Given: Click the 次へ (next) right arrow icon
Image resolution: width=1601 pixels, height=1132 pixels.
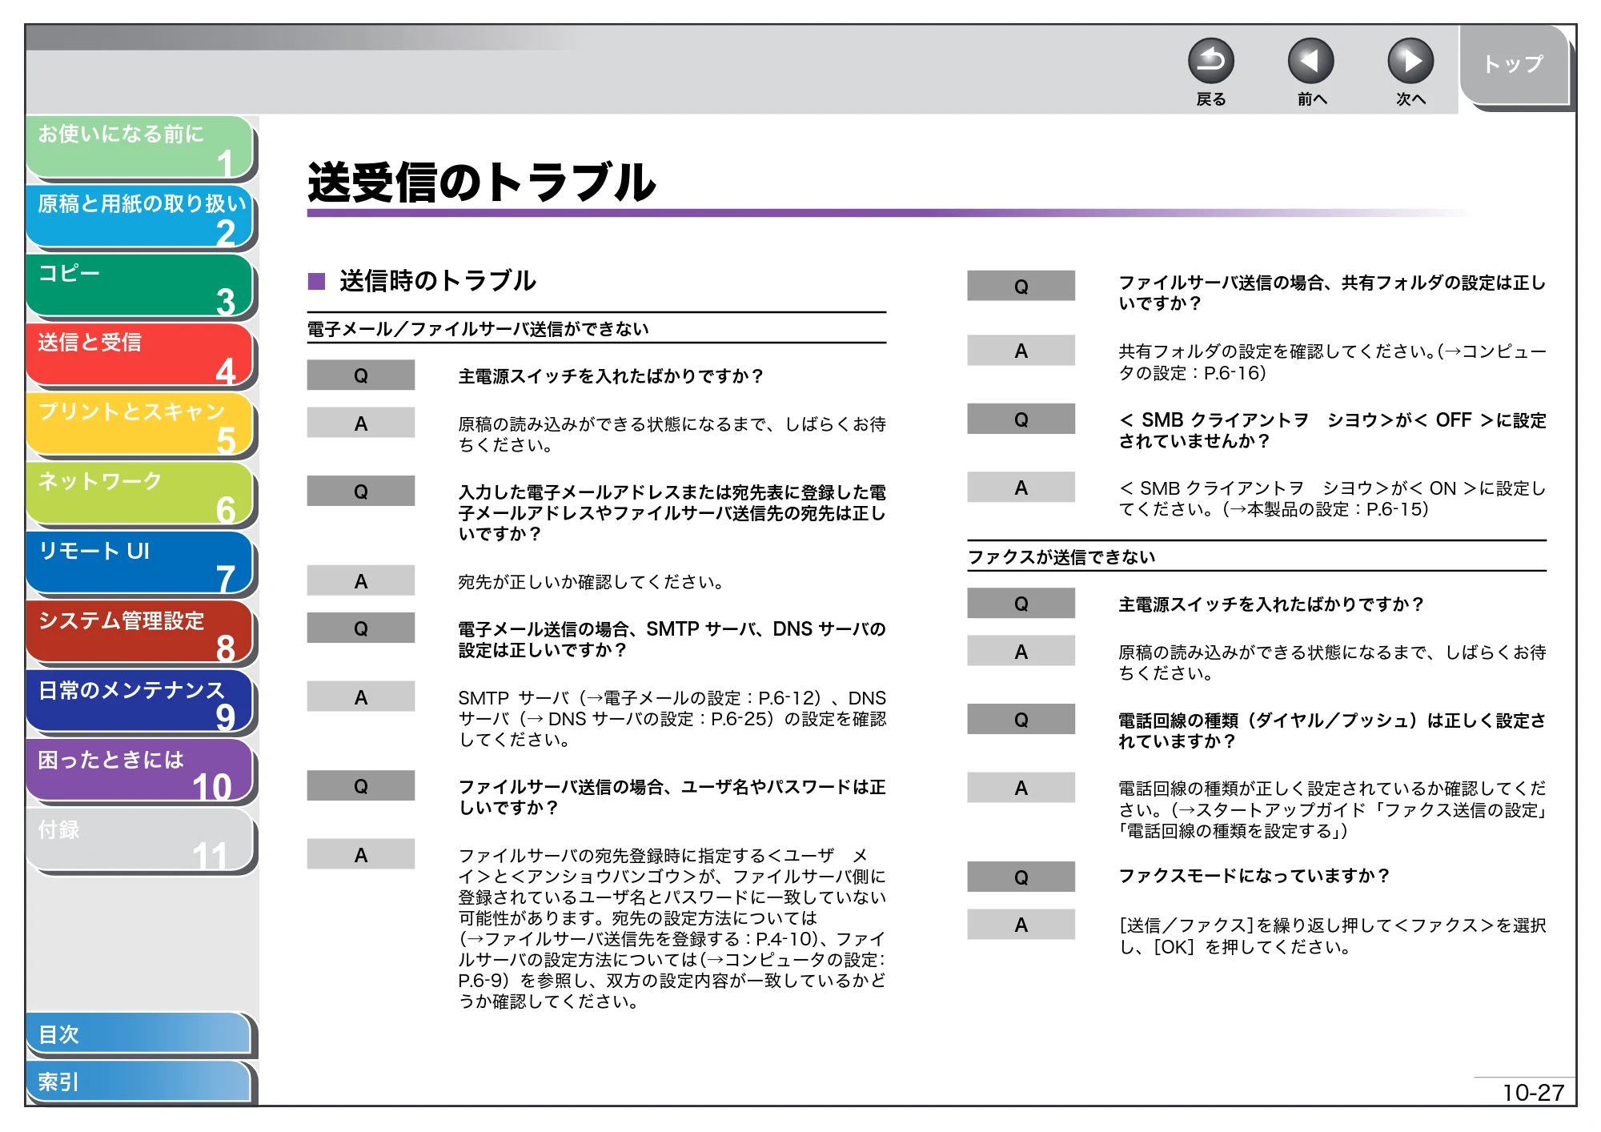Looking at the screenshot, I should coord(1410,62).
